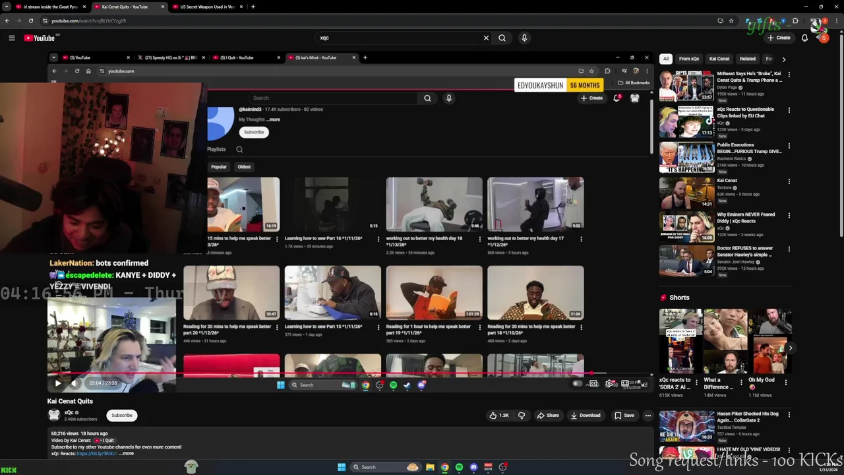
Task: Go forward in the browser toolbar
Action: point(18,20)
